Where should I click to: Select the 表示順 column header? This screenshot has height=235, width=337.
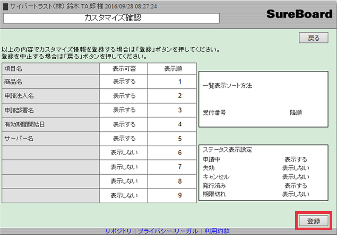click(173, 68)
